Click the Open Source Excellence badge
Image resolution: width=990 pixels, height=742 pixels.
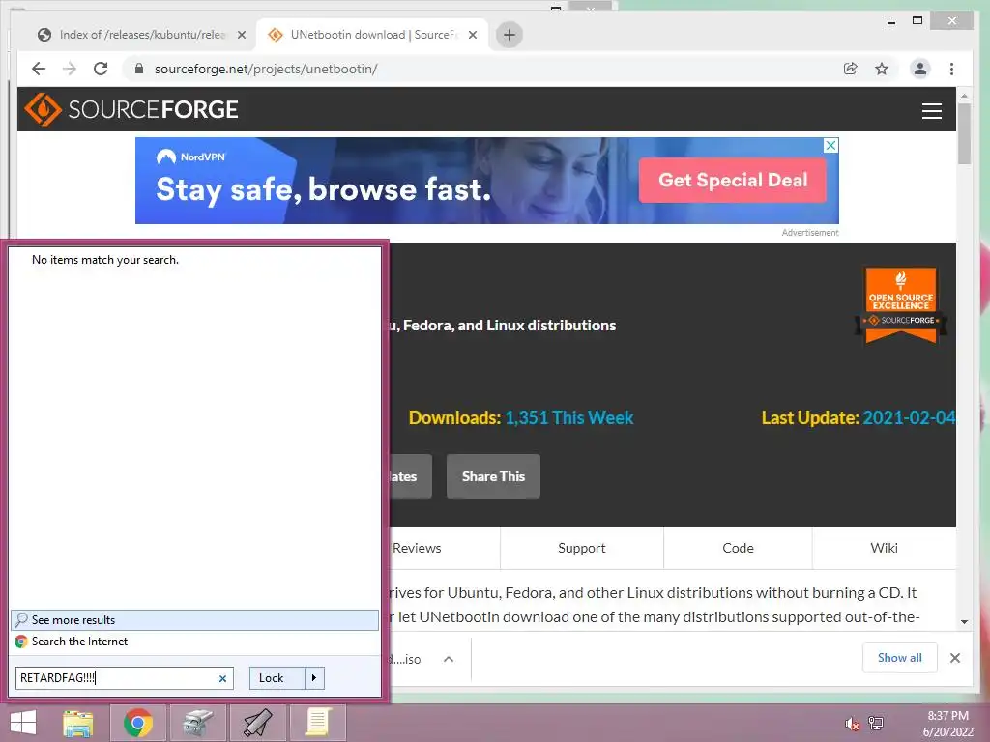(901, 305)
